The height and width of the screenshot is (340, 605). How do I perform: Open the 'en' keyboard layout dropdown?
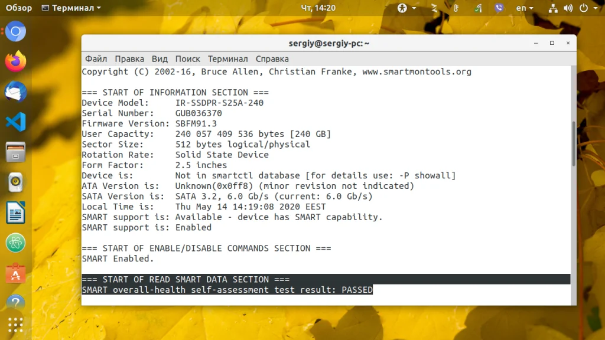524,8
